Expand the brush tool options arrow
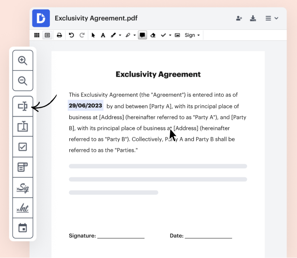Viewport: 297px width, 258px height. [120, 35]
